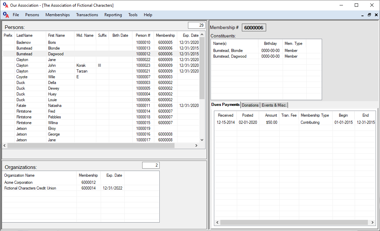This screenshot has width=380, height=231.
Task: Click Persons horizontal scrollbar thumb
Action: click(x=91, y=146)
